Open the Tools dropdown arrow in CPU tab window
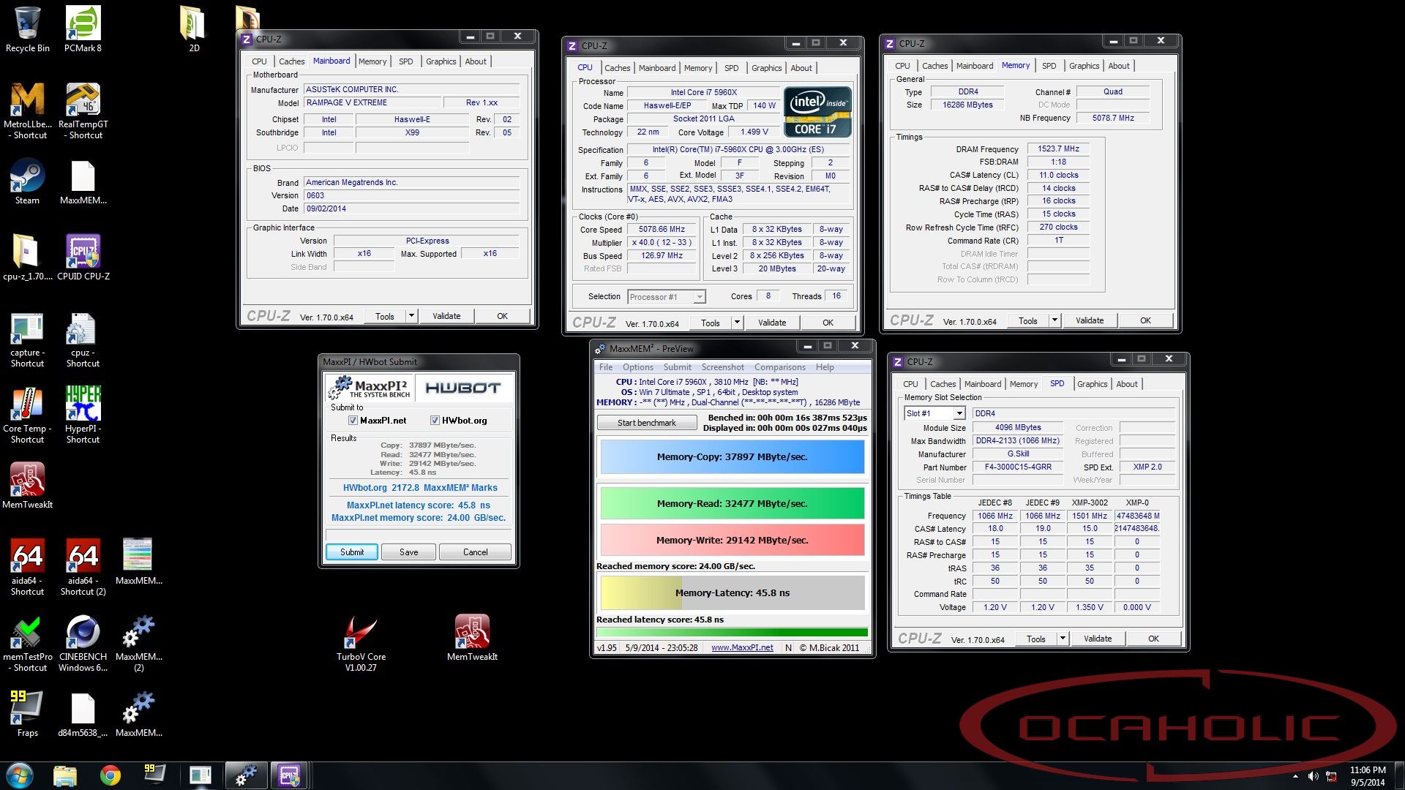1405x790 pixels. point(737,322)
